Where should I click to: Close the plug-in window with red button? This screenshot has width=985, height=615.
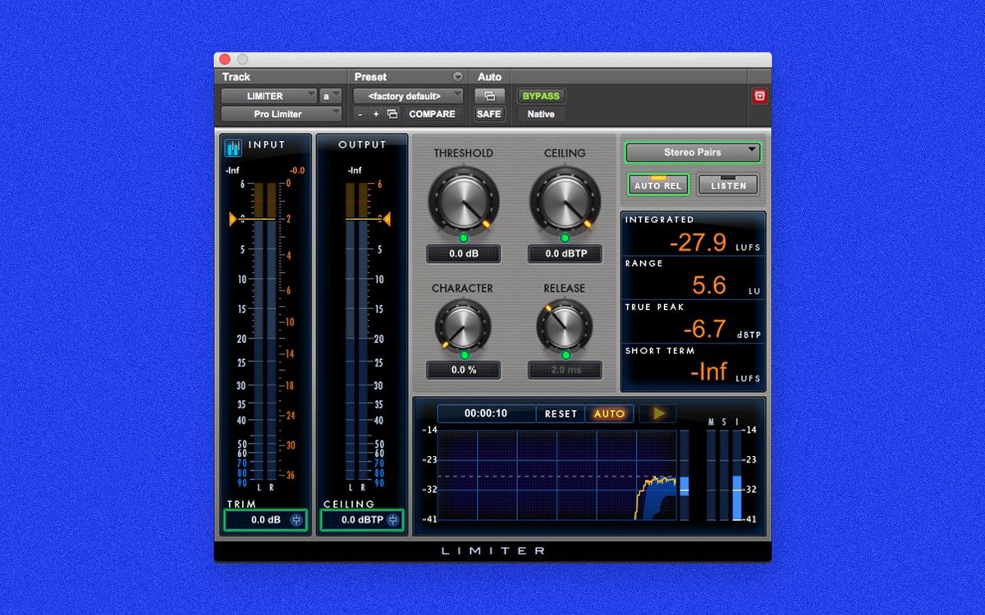225,59
